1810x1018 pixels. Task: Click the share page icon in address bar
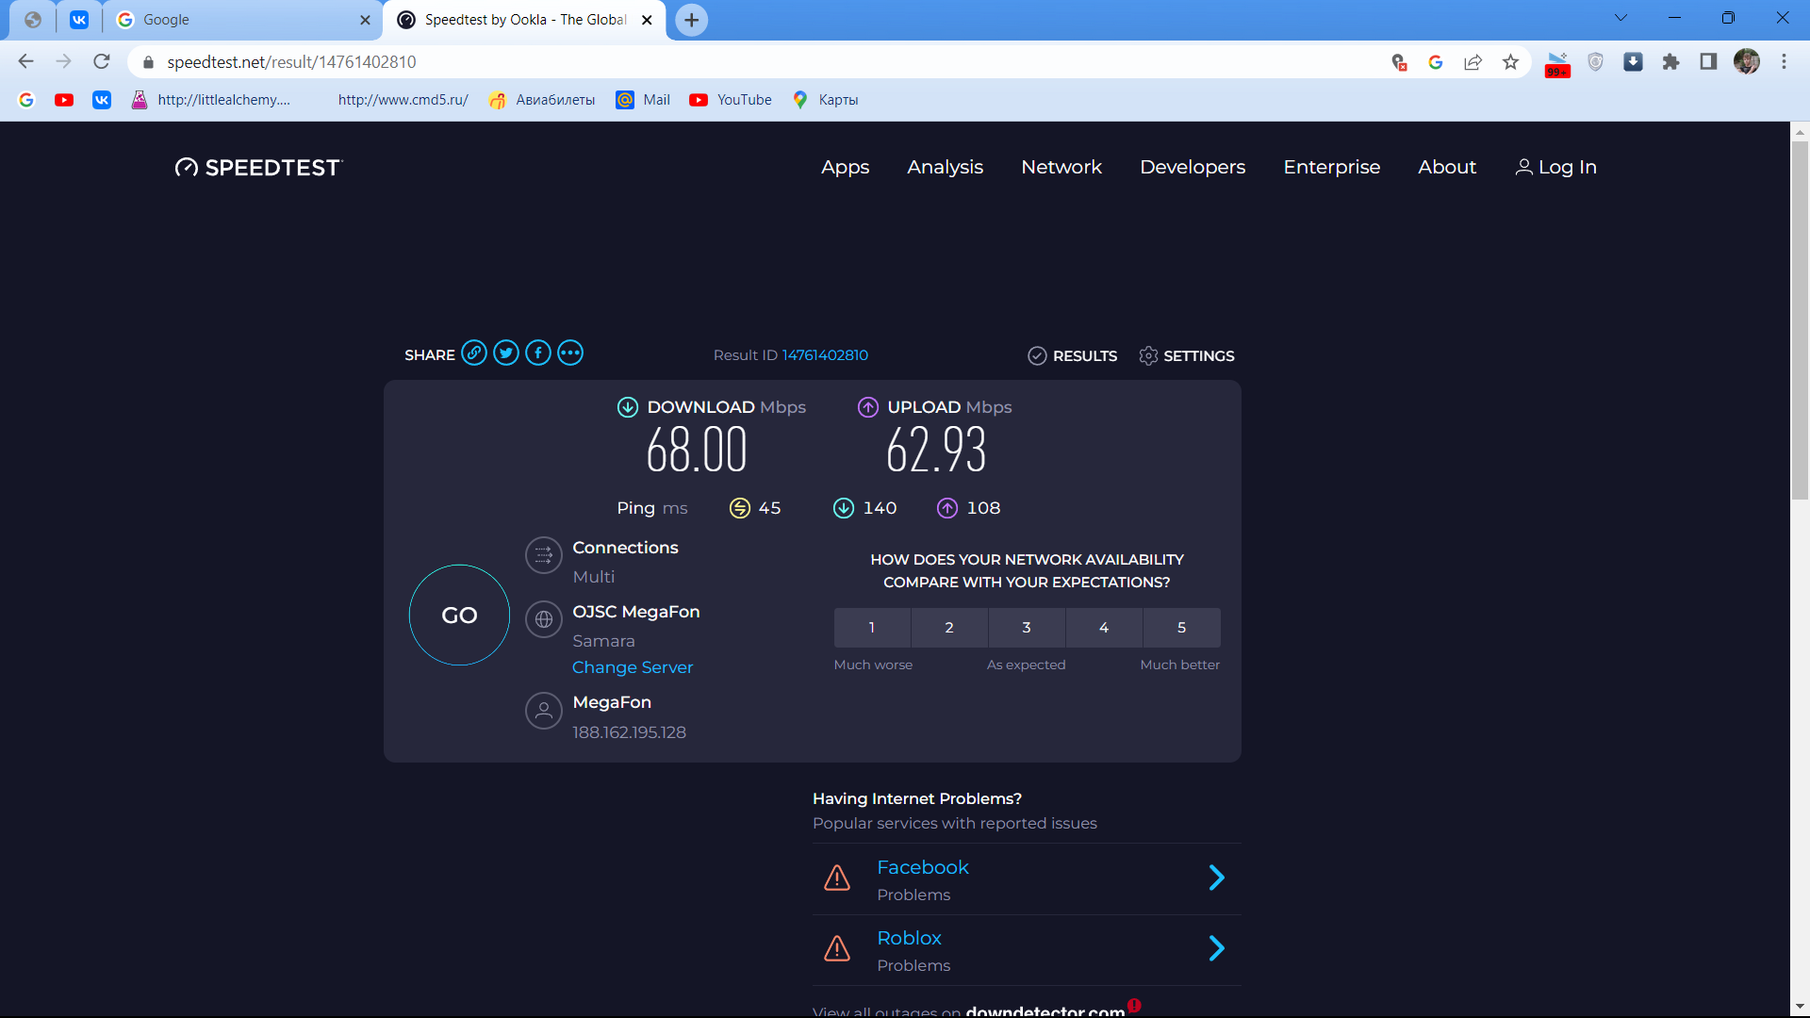[1473, 62]
